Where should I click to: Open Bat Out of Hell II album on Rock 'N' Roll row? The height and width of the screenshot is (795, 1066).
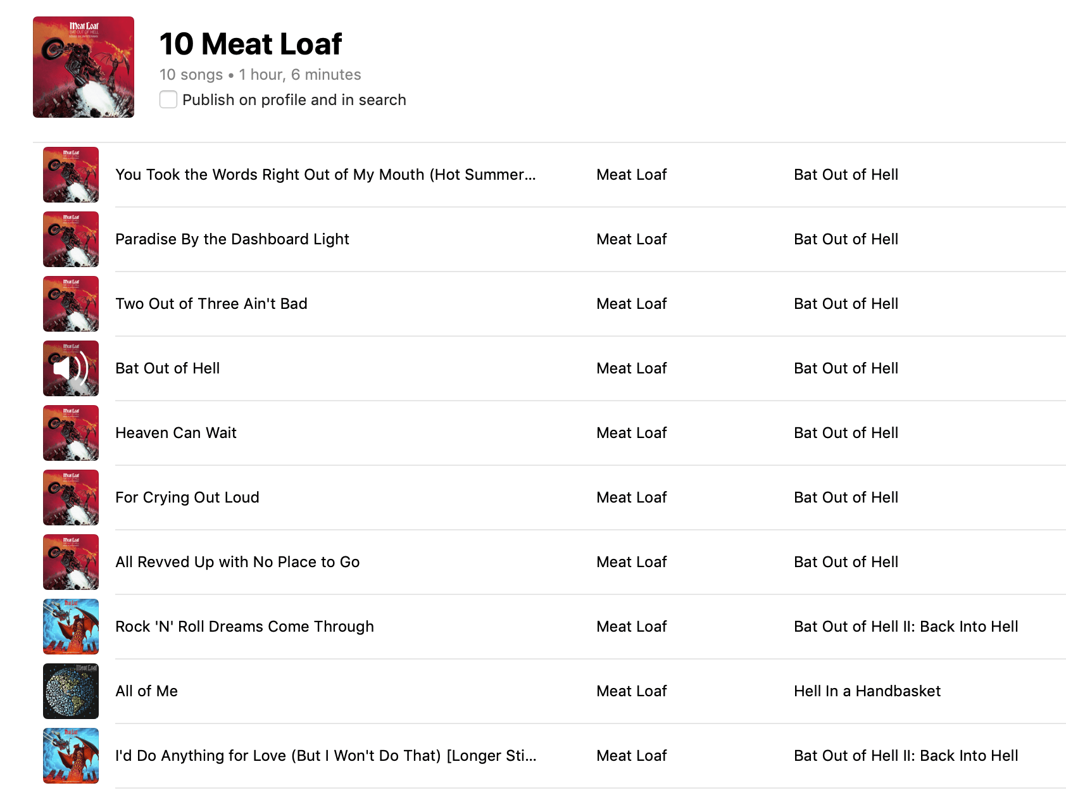pyautogui.click(x=906, y=627)
